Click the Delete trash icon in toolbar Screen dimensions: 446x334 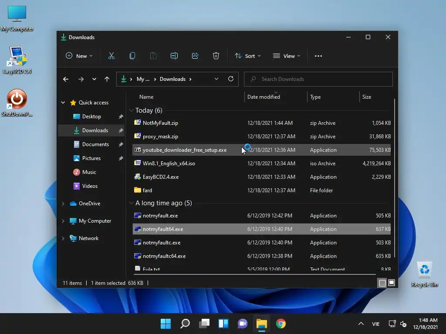click(x=216, y=56)
